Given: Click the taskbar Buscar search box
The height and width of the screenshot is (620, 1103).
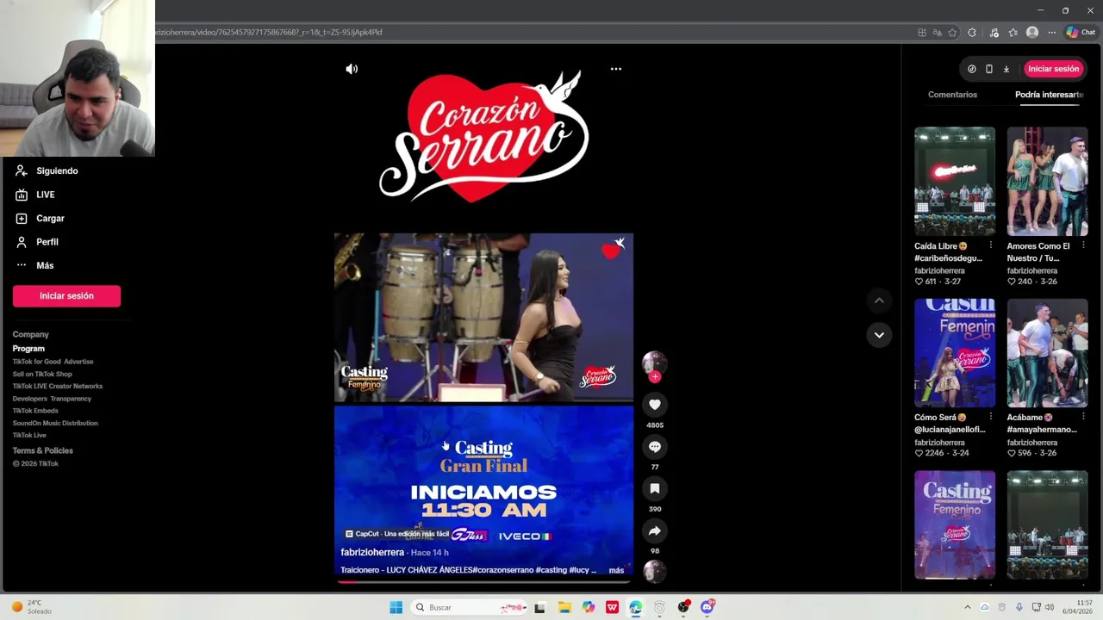Looking at the screenshot, I should [x=469, y=607].
